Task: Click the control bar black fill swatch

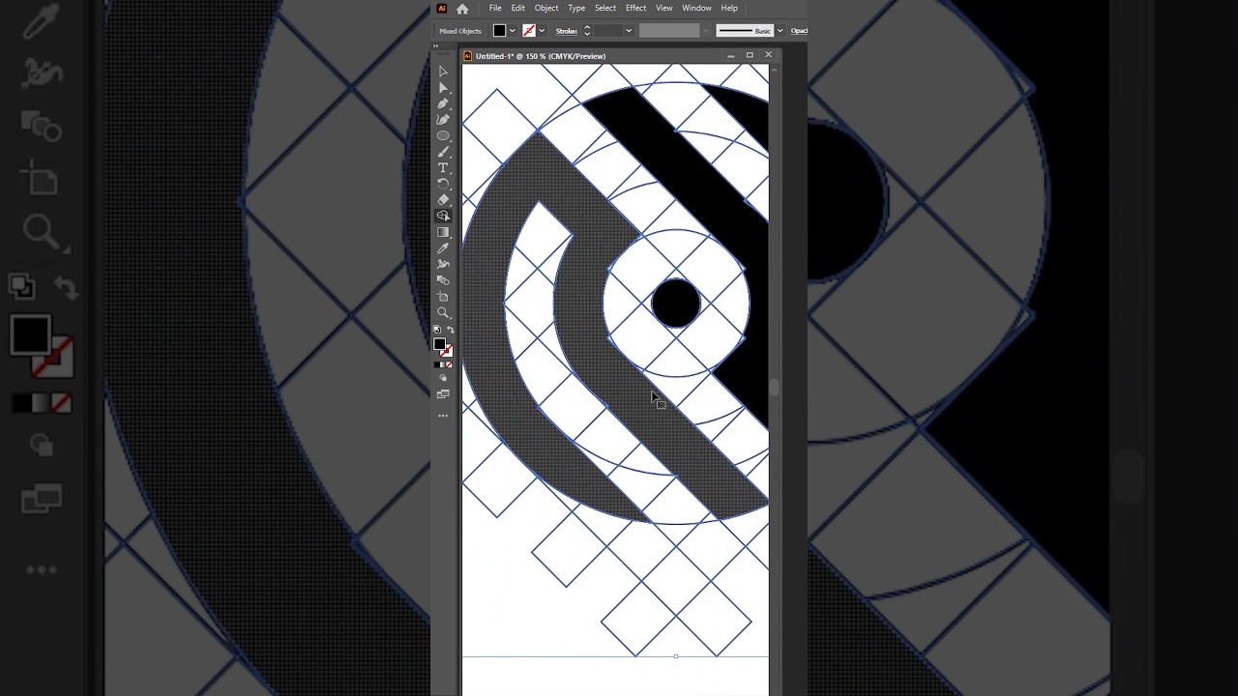Action: [499, 31]
